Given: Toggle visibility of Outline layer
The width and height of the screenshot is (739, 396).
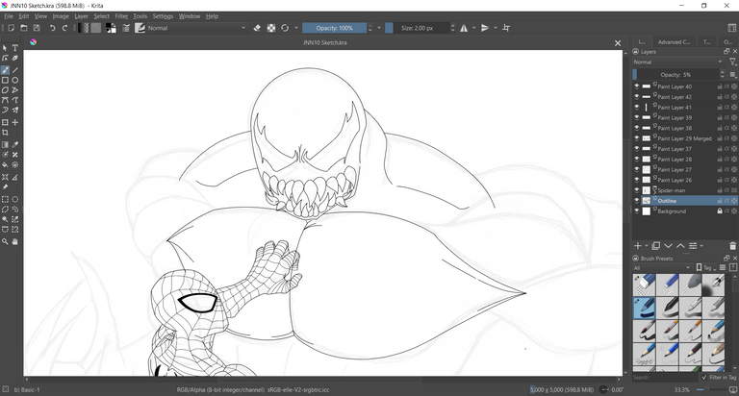Looking at the screenshot, I should click(x=636, y=201).
